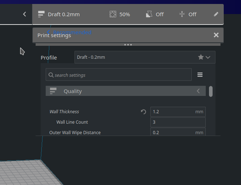Viewport: 241px width, 185px height.
Task: Close the Print settings panel
Action: pos(216,35)
